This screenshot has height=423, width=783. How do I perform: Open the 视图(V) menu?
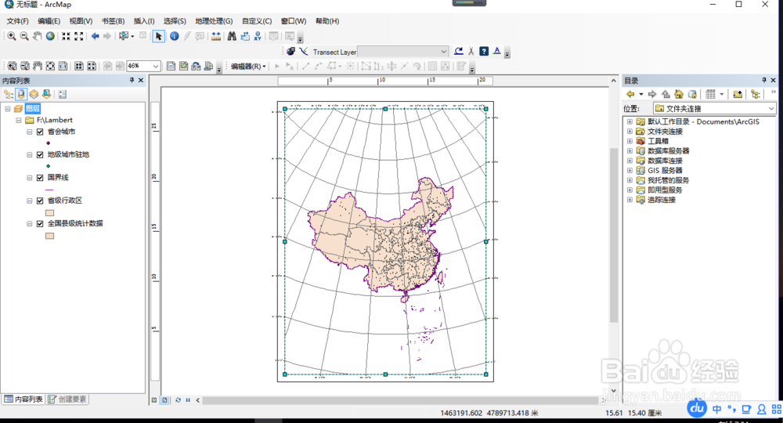(81, 21)
